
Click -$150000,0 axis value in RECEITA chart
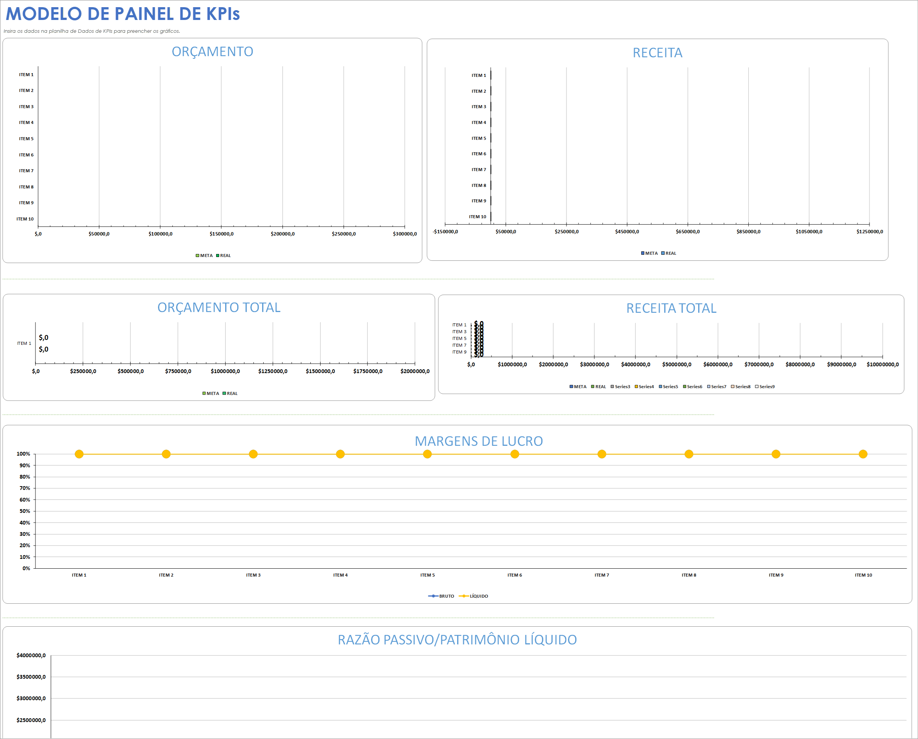[x=445, y=232]
